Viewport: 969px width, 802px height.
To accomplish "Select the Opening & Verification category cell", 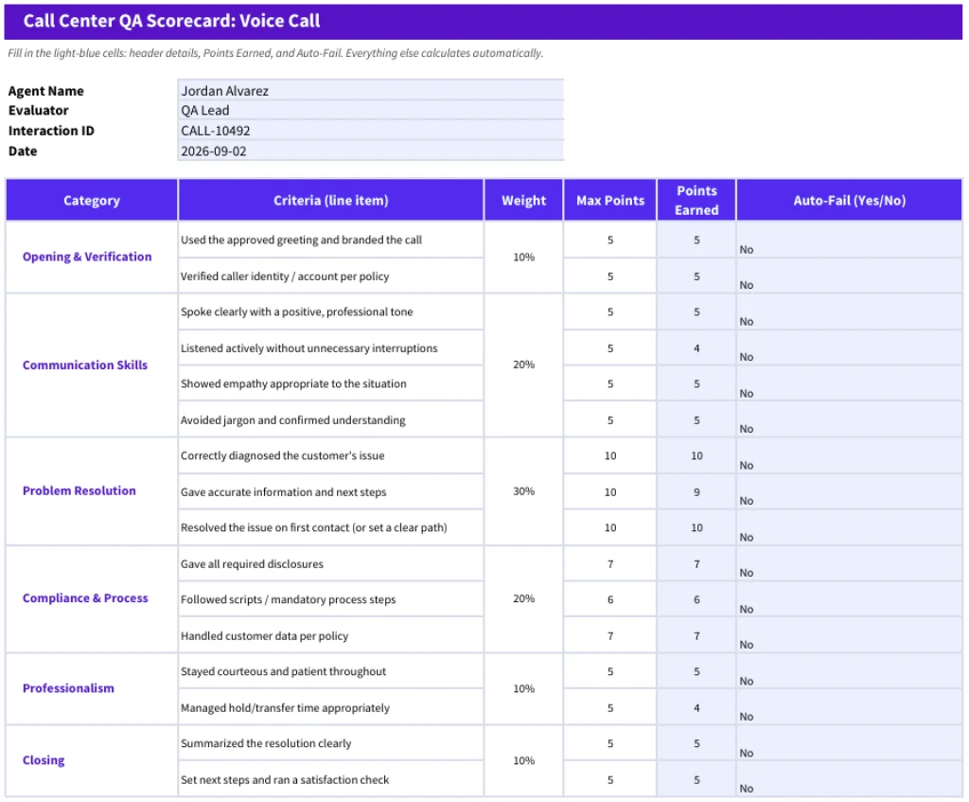I will [x=92, y=257].
